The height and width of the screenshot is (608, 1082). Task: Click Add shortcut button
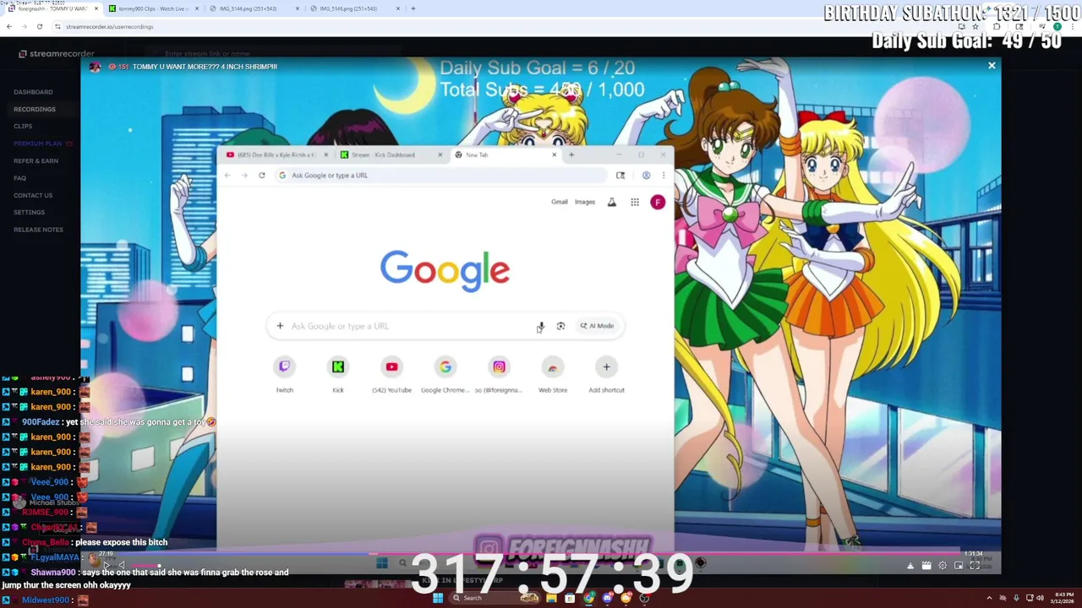[x=606, y=374]
